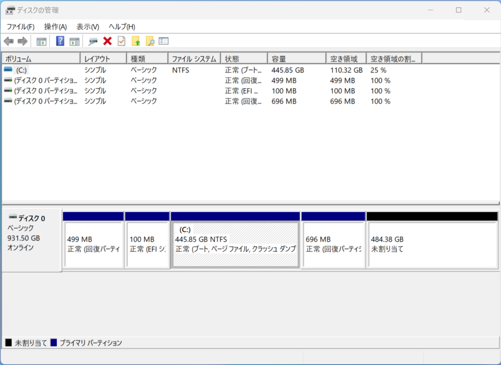
Task: Click the 正常 (ブート... status cell
Action: click(243, 70)
